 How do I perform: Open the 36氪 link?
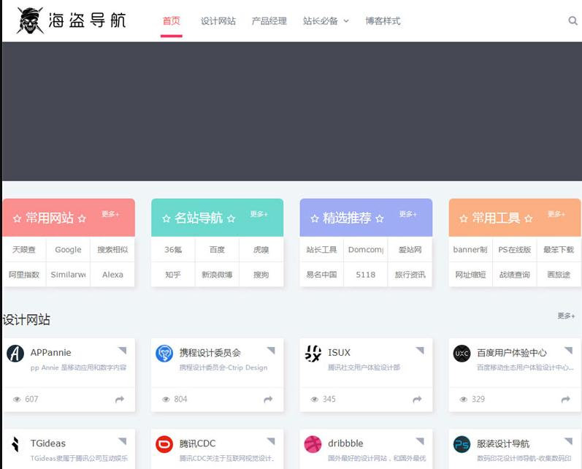tap(173, 250)
